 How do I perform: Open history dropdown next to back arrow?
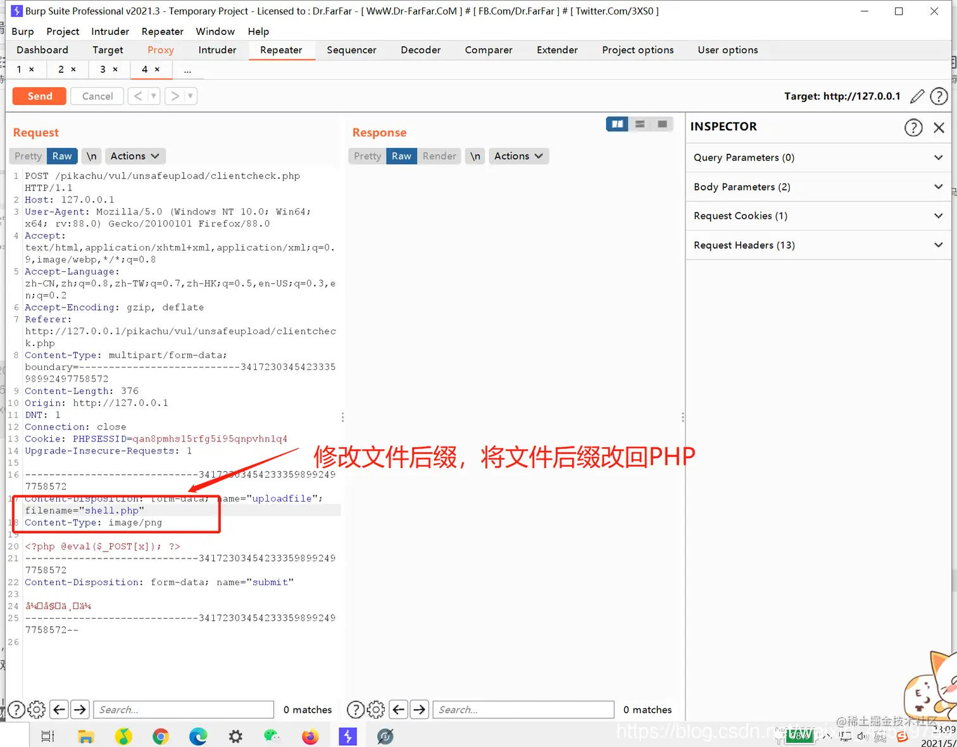tap(154, 96)
